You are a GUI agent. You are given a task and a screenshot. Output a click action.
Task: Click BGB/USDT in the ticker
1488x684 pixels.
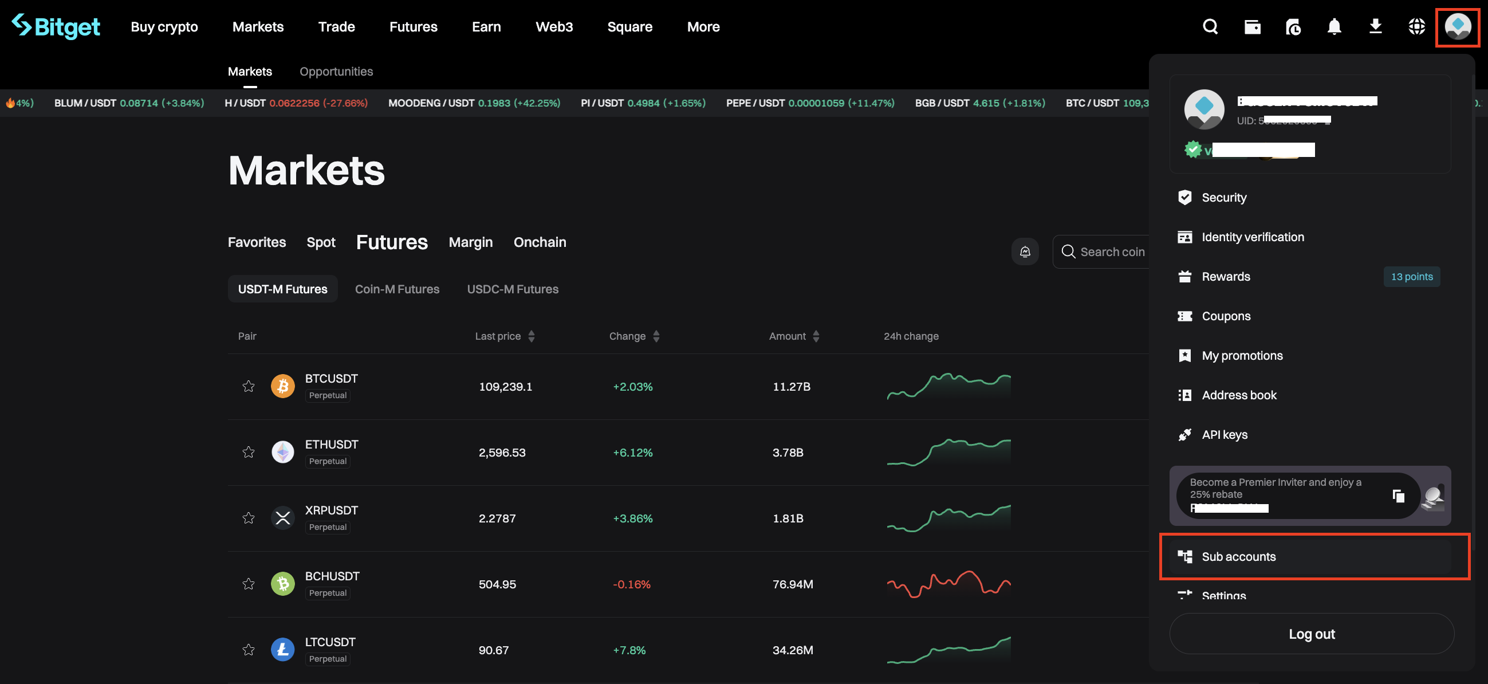tap(979, 104)
